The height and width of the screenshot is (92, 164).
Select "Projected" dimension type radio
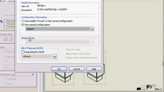pyautogui.click(x=5, y=79)
